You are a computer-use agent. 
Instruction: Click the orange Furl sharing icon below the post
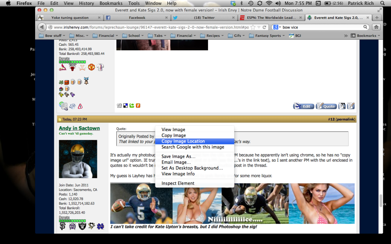138,106
